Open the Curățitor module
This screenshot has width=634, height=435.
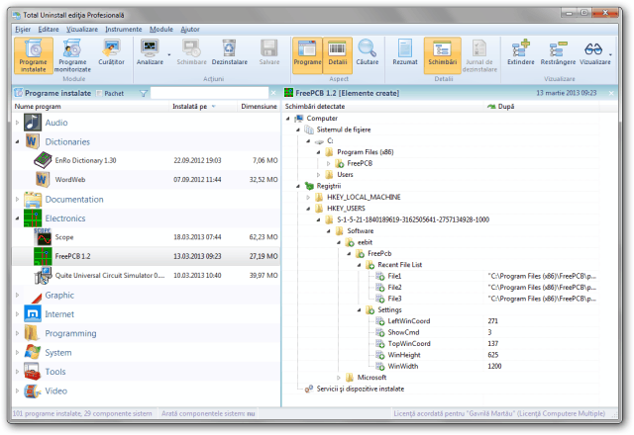[111, 52]
